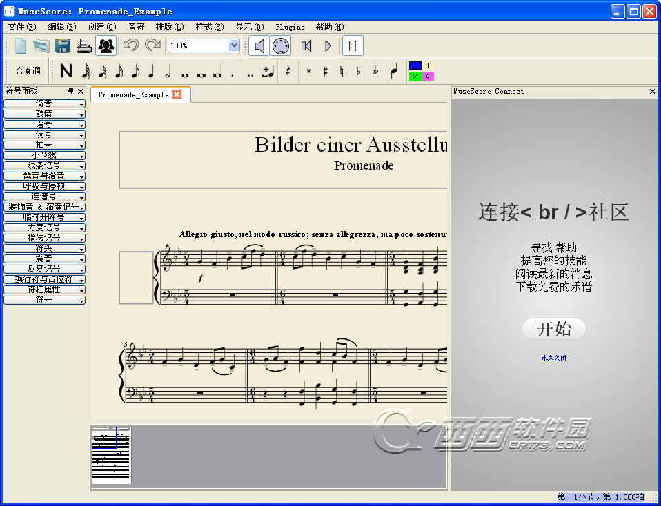Click the rest symbol icon
The image size is (661, 506).
(x=288, y=71)
